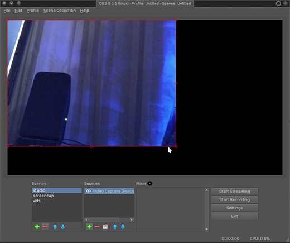Viewport: 290px width, 243px height.
Task: Open the Help menu
Action: [x=84, y=11]
